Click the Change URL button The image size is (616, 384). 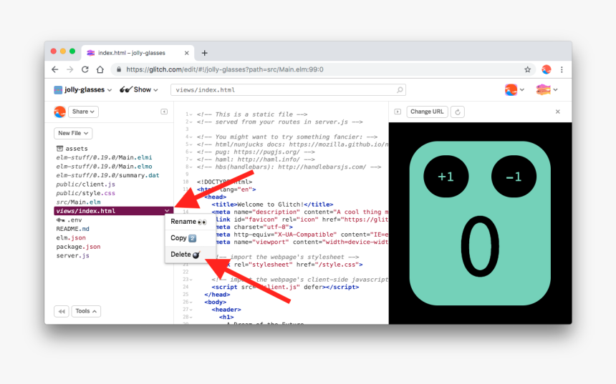point(427,112)
